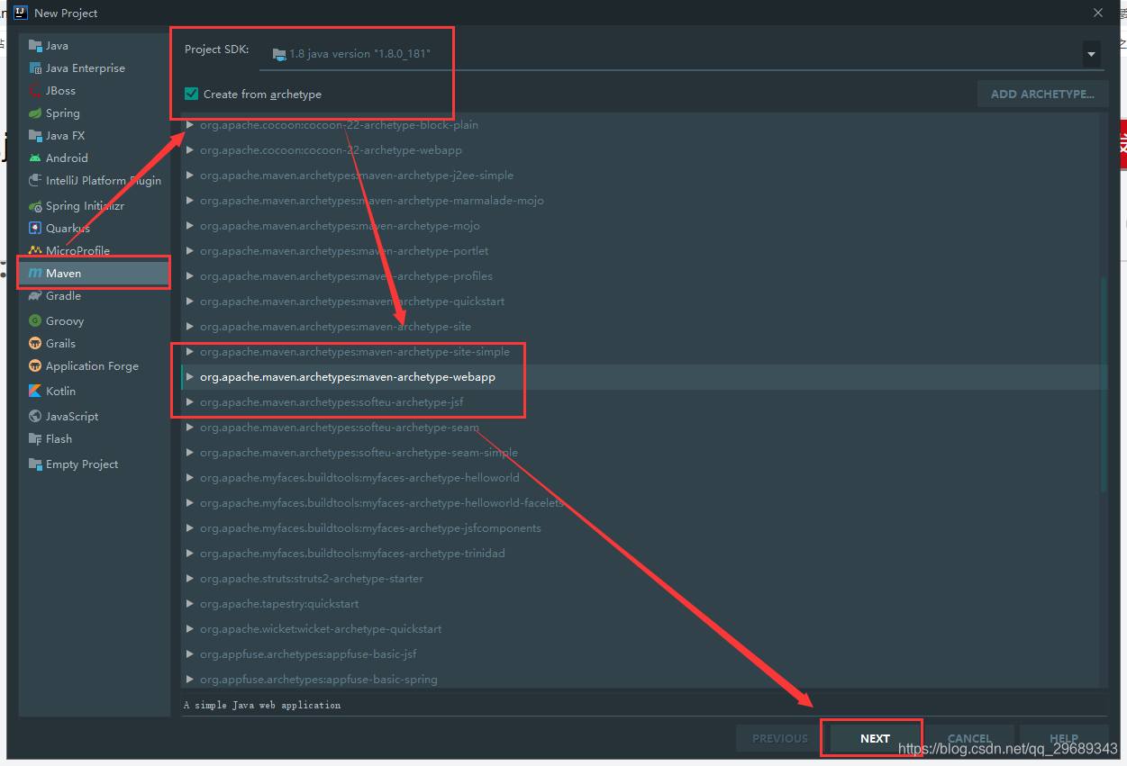The height and width of the screenshot is (766, 1127).
Task: Select Spring Initializr project type
Action: [95, 206]
